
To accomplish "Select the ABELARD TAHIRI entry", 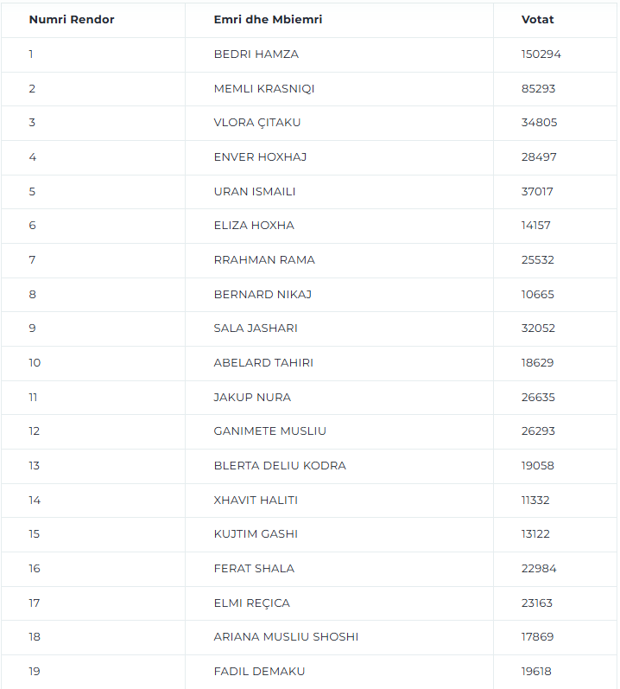I will tap(263, 363).
